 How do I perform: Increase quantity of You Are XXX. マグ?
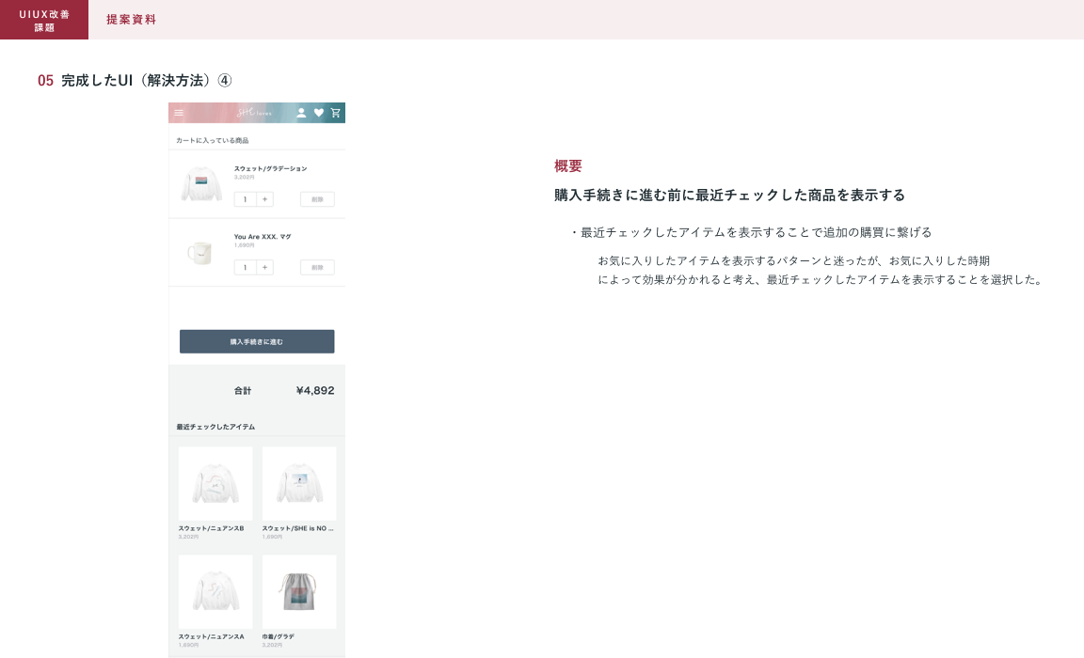click(265, 268)
